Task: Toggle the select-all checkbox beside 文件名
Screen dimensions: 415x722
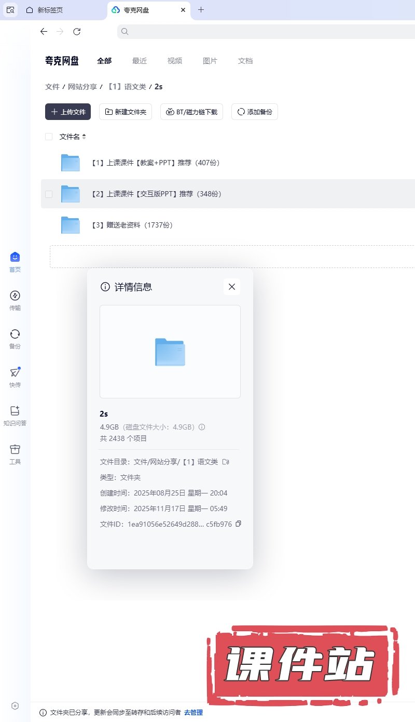Action: (x=49, y=137)
